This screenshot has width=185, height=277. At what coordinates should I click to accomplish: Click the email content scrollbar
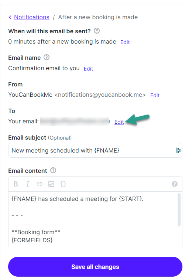pyautogui.click(x=179, y=210)
